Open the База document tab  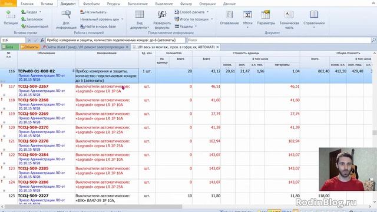(9, 47)
